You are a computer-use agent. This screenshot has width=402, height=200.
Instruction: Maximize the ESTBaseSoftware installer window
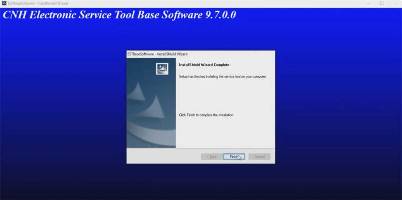pos(382,3)
